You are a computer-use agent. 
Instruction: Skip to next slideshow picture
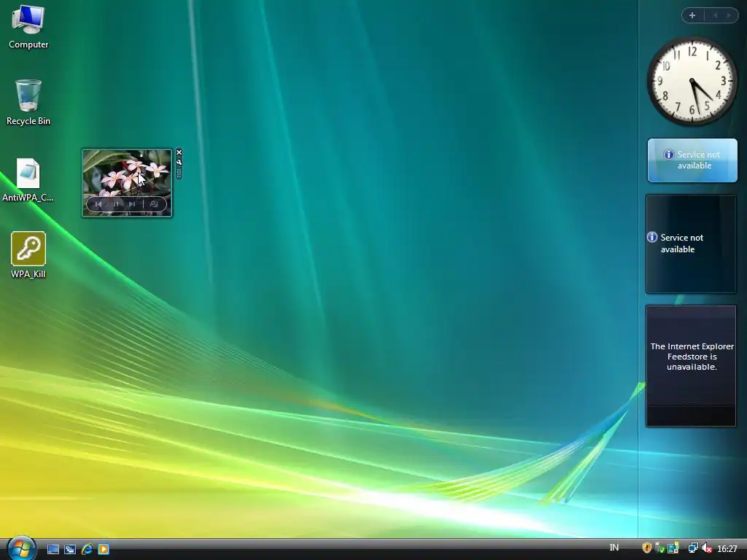(132, 204)
